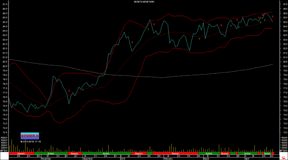Select the 2018 year label on the axis
Viewport: 288px width, 160px height.
[123, 159]
